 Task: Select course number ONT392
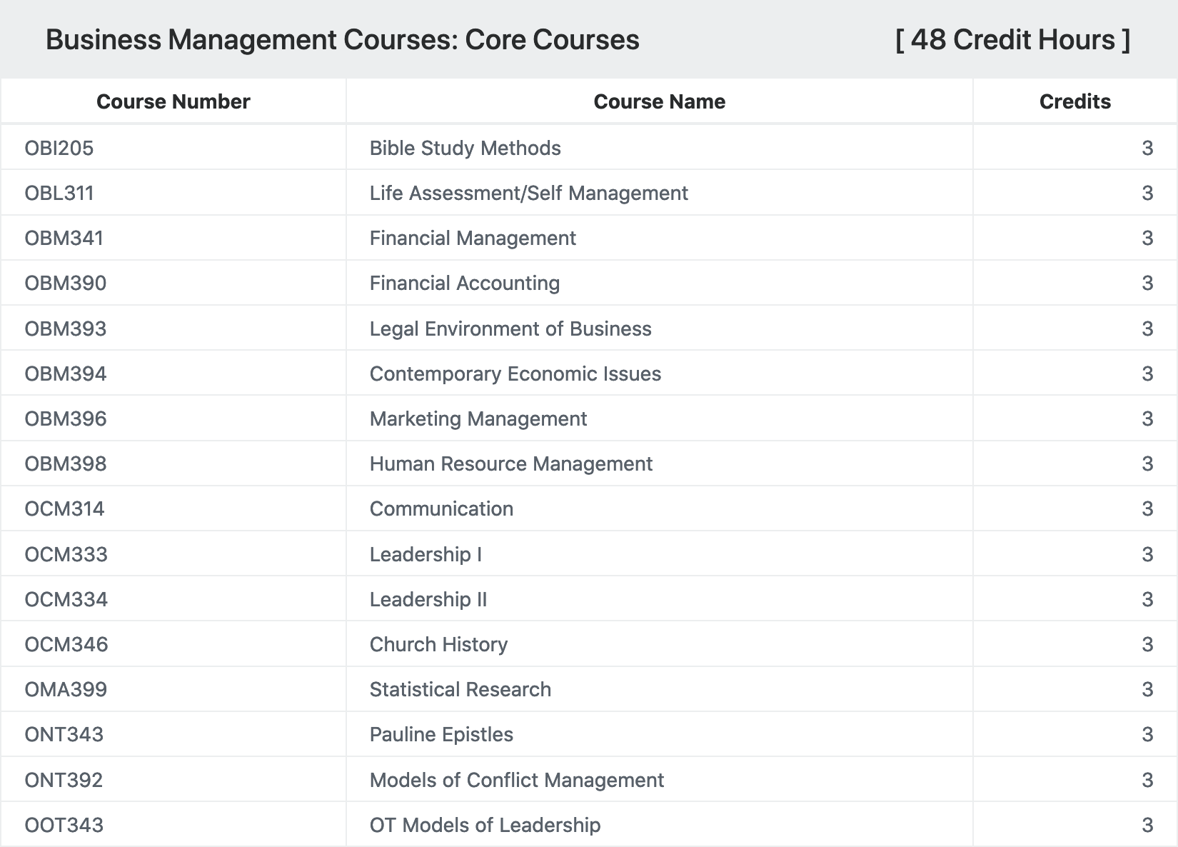point(64,780)
